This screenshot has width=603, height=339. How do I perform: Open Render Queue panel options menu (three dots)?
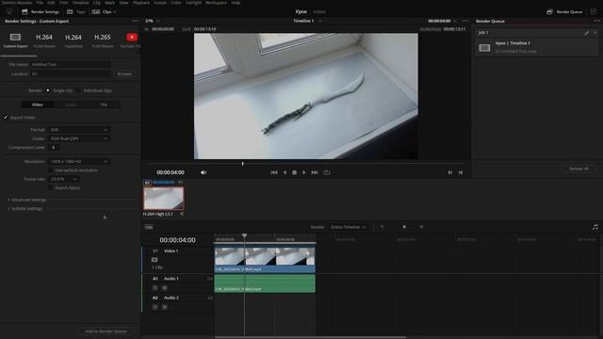click(596, 21)
